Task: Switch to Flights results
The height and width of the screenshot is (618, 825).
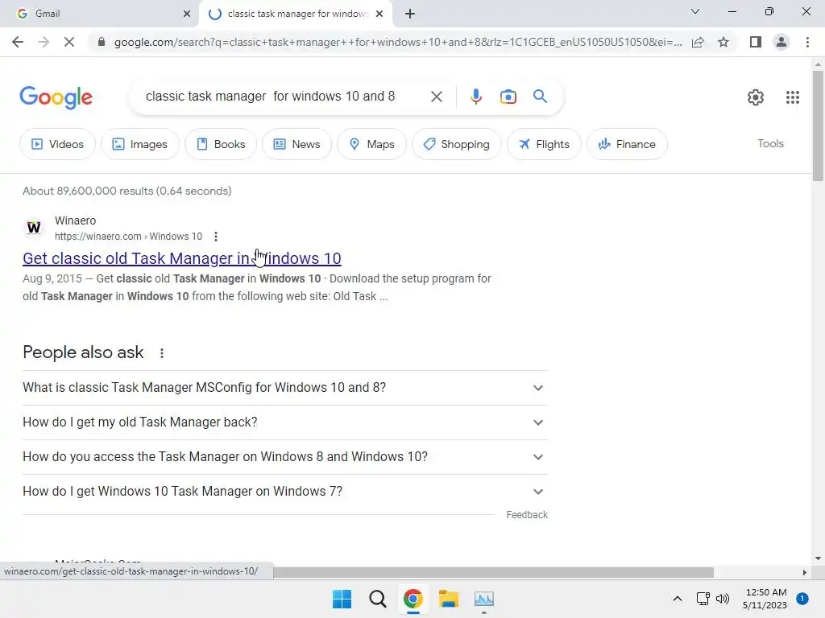Action: [544, 144]
